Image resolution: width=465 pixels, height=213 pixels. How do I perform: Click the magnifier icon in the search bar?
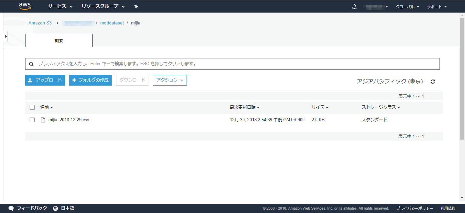click(x=32, y=64)
